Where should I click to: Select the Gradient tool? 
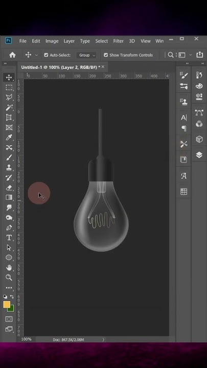coord(9,198)
